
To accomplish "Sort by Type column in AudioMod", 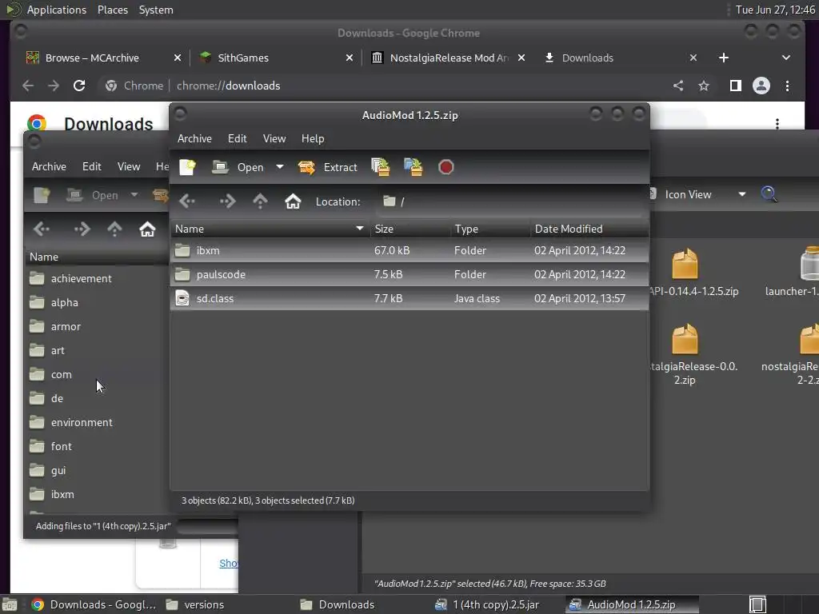I will click(x=490, y=229).
